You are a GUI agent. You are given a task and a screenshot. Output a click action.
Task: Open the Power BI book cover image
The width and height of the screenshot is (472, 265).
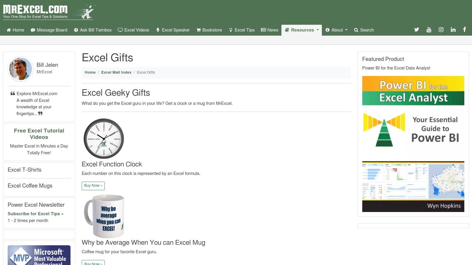(413, 144)
